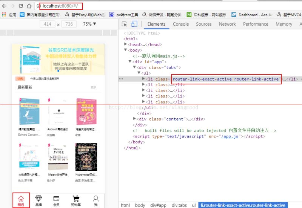
Task: Open the 75% zoom dropdown
Action: 89,24
